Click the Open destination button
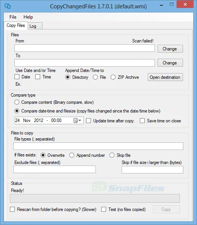 click(x=165, y=77)
